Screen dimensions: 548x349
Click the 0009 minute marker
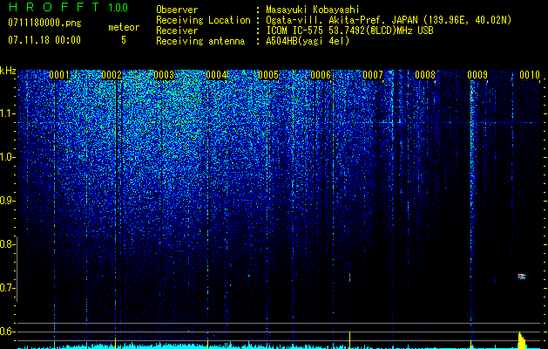coord(477,75)
